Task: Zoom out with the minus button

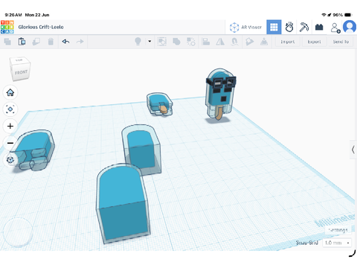Action: pyautogui.click(x=10, y=143)
